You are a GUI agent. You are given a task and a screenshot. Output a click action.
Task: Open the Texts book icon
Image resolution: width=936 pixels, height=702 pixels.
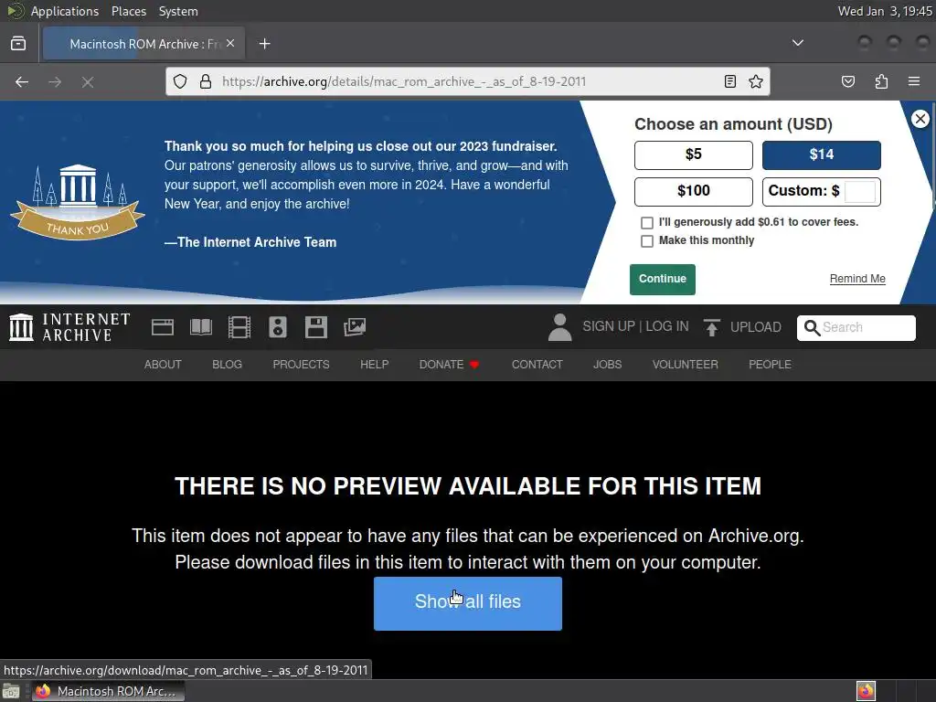click(x=201, y=327)
